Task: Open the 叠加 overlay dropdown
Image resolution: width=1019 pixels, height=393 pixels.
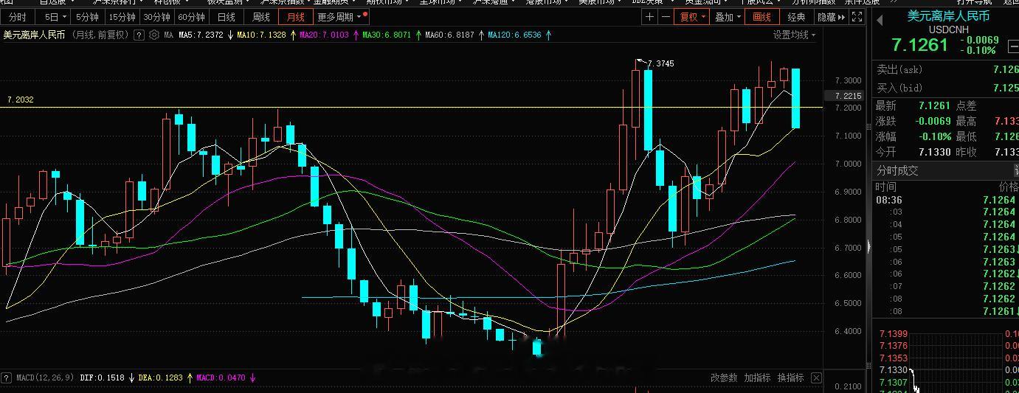Action: point(728,17)
